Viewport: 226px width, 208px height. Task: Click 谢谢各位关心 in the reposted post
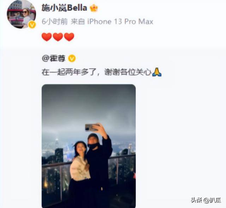[128, 72]
